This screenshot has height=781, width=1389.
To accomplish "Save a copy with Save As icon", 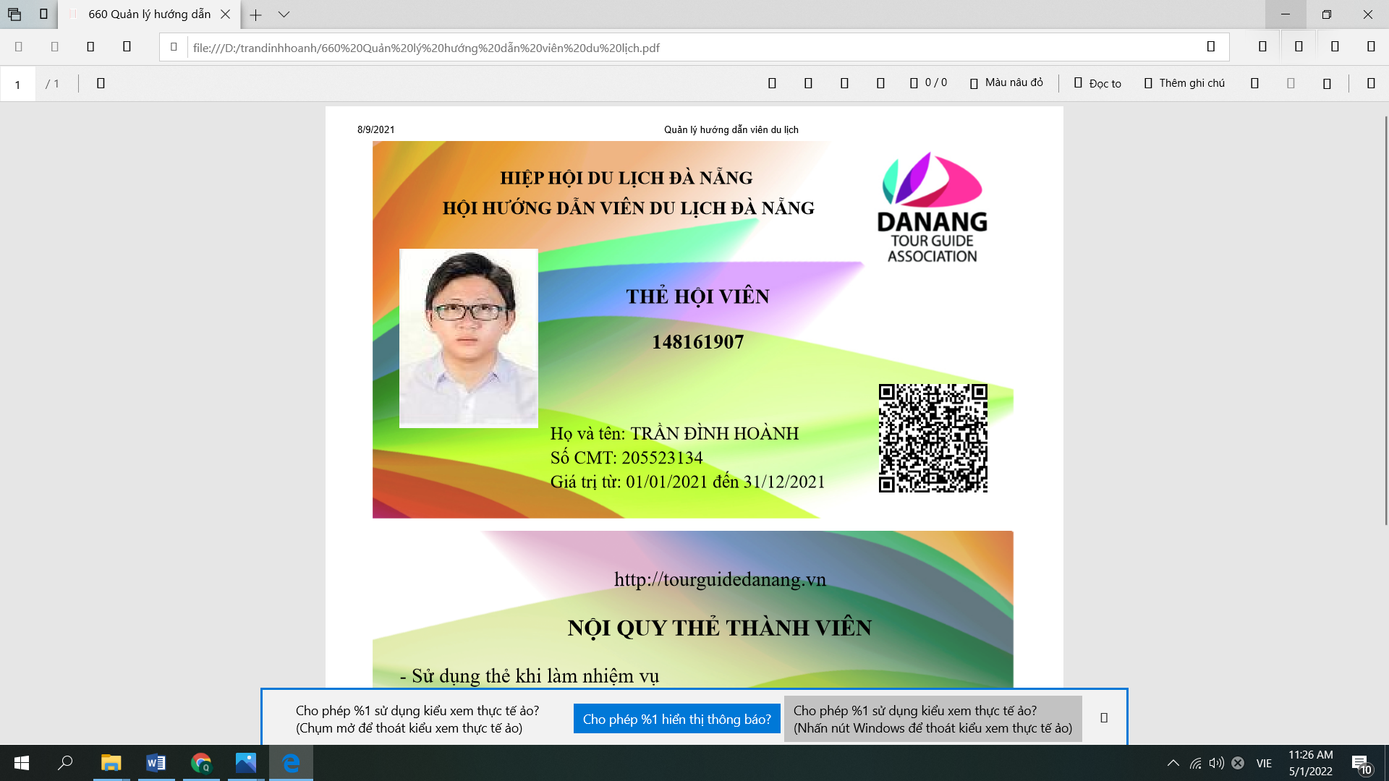I will (1327, 83).
